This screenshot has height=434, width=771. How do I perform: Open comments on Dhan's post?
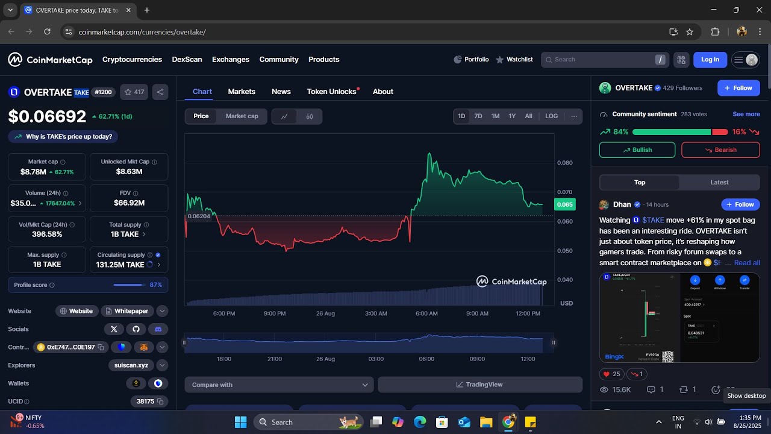[655, 390]
